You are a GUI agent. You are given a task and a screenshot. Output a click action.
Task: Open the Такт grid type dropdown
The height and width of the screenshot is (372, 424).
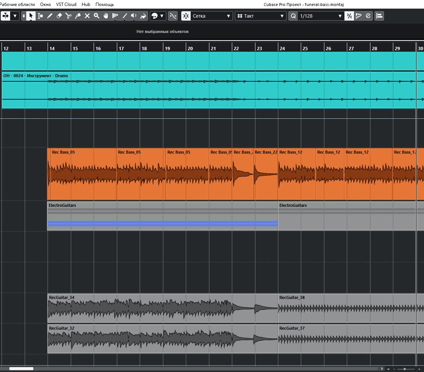pyautogui.click(x=261, y=16)
